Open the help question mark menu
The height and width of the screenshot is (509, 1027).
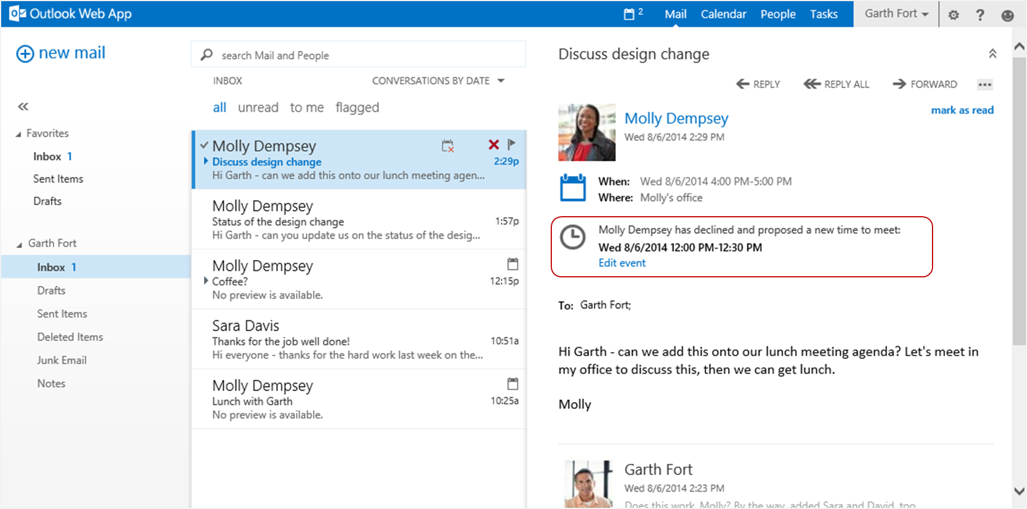point(980,15)
